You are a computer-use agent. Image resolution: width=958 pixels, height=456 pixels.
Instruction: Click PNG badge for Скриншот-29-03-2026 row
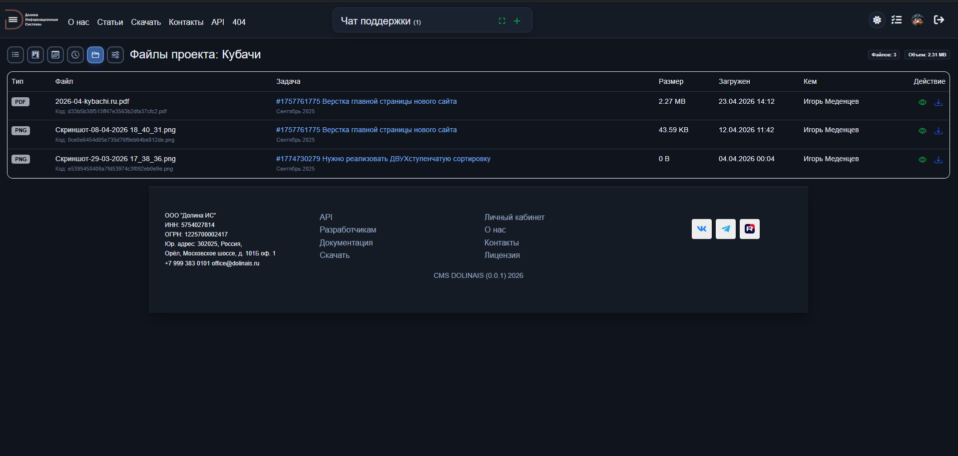20,159
